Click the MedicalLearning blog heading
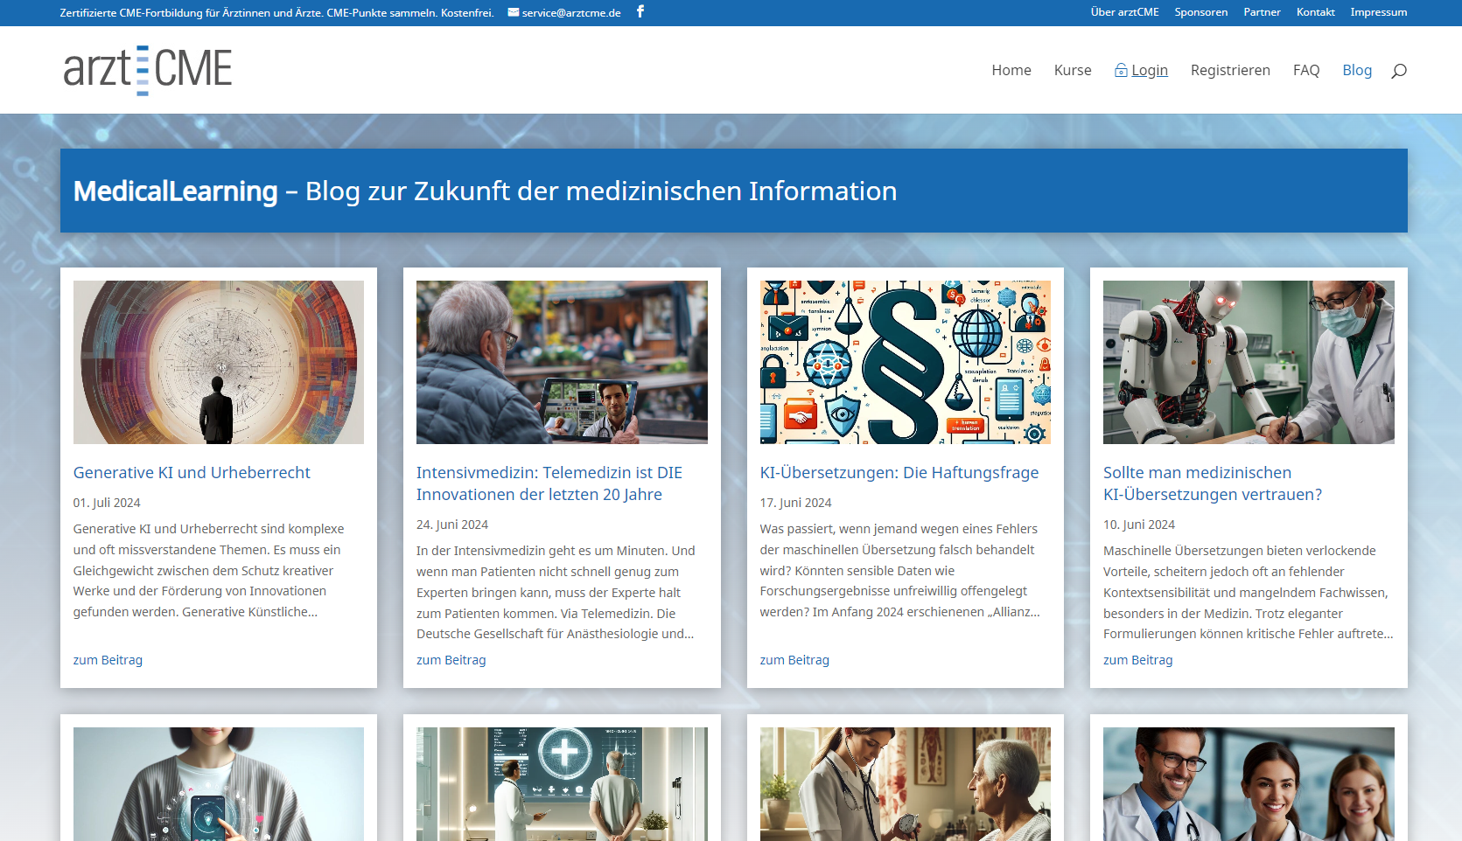This screenshot has height=841, width=1462. click(x=485, y=191)
